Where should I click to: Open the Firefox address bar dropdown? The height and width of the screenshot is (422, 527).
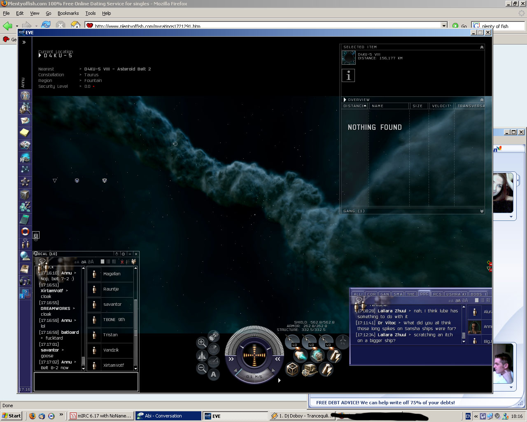click(x=444, y=26)
